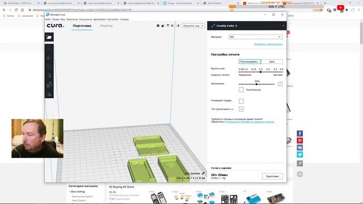363x204 pixels.
Task: Select the Рекомендованная settings mode button
Action: pos(250,62)
